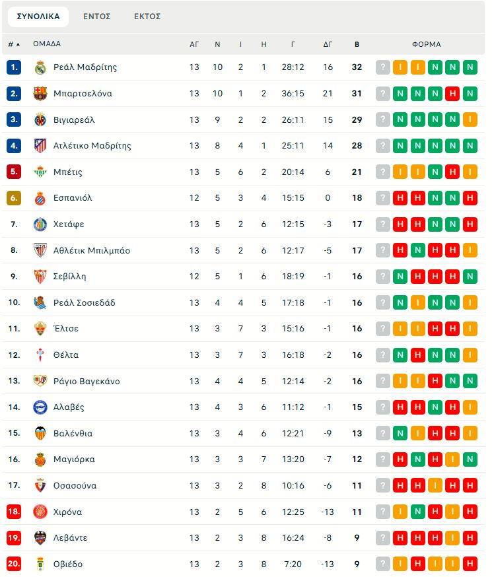Click the Villarreal club crest icon

click(x=40, y=119)
